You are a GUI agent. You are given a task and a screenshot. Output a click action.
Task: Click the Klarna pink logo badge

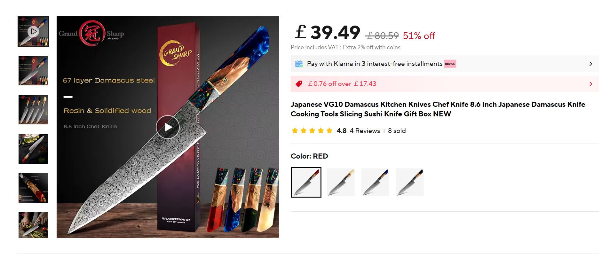450,64
